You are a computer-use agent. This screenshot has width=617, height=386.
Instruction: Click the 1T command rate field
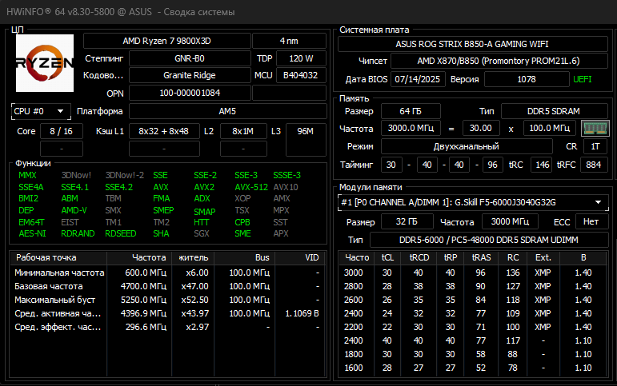coord(595,146)
